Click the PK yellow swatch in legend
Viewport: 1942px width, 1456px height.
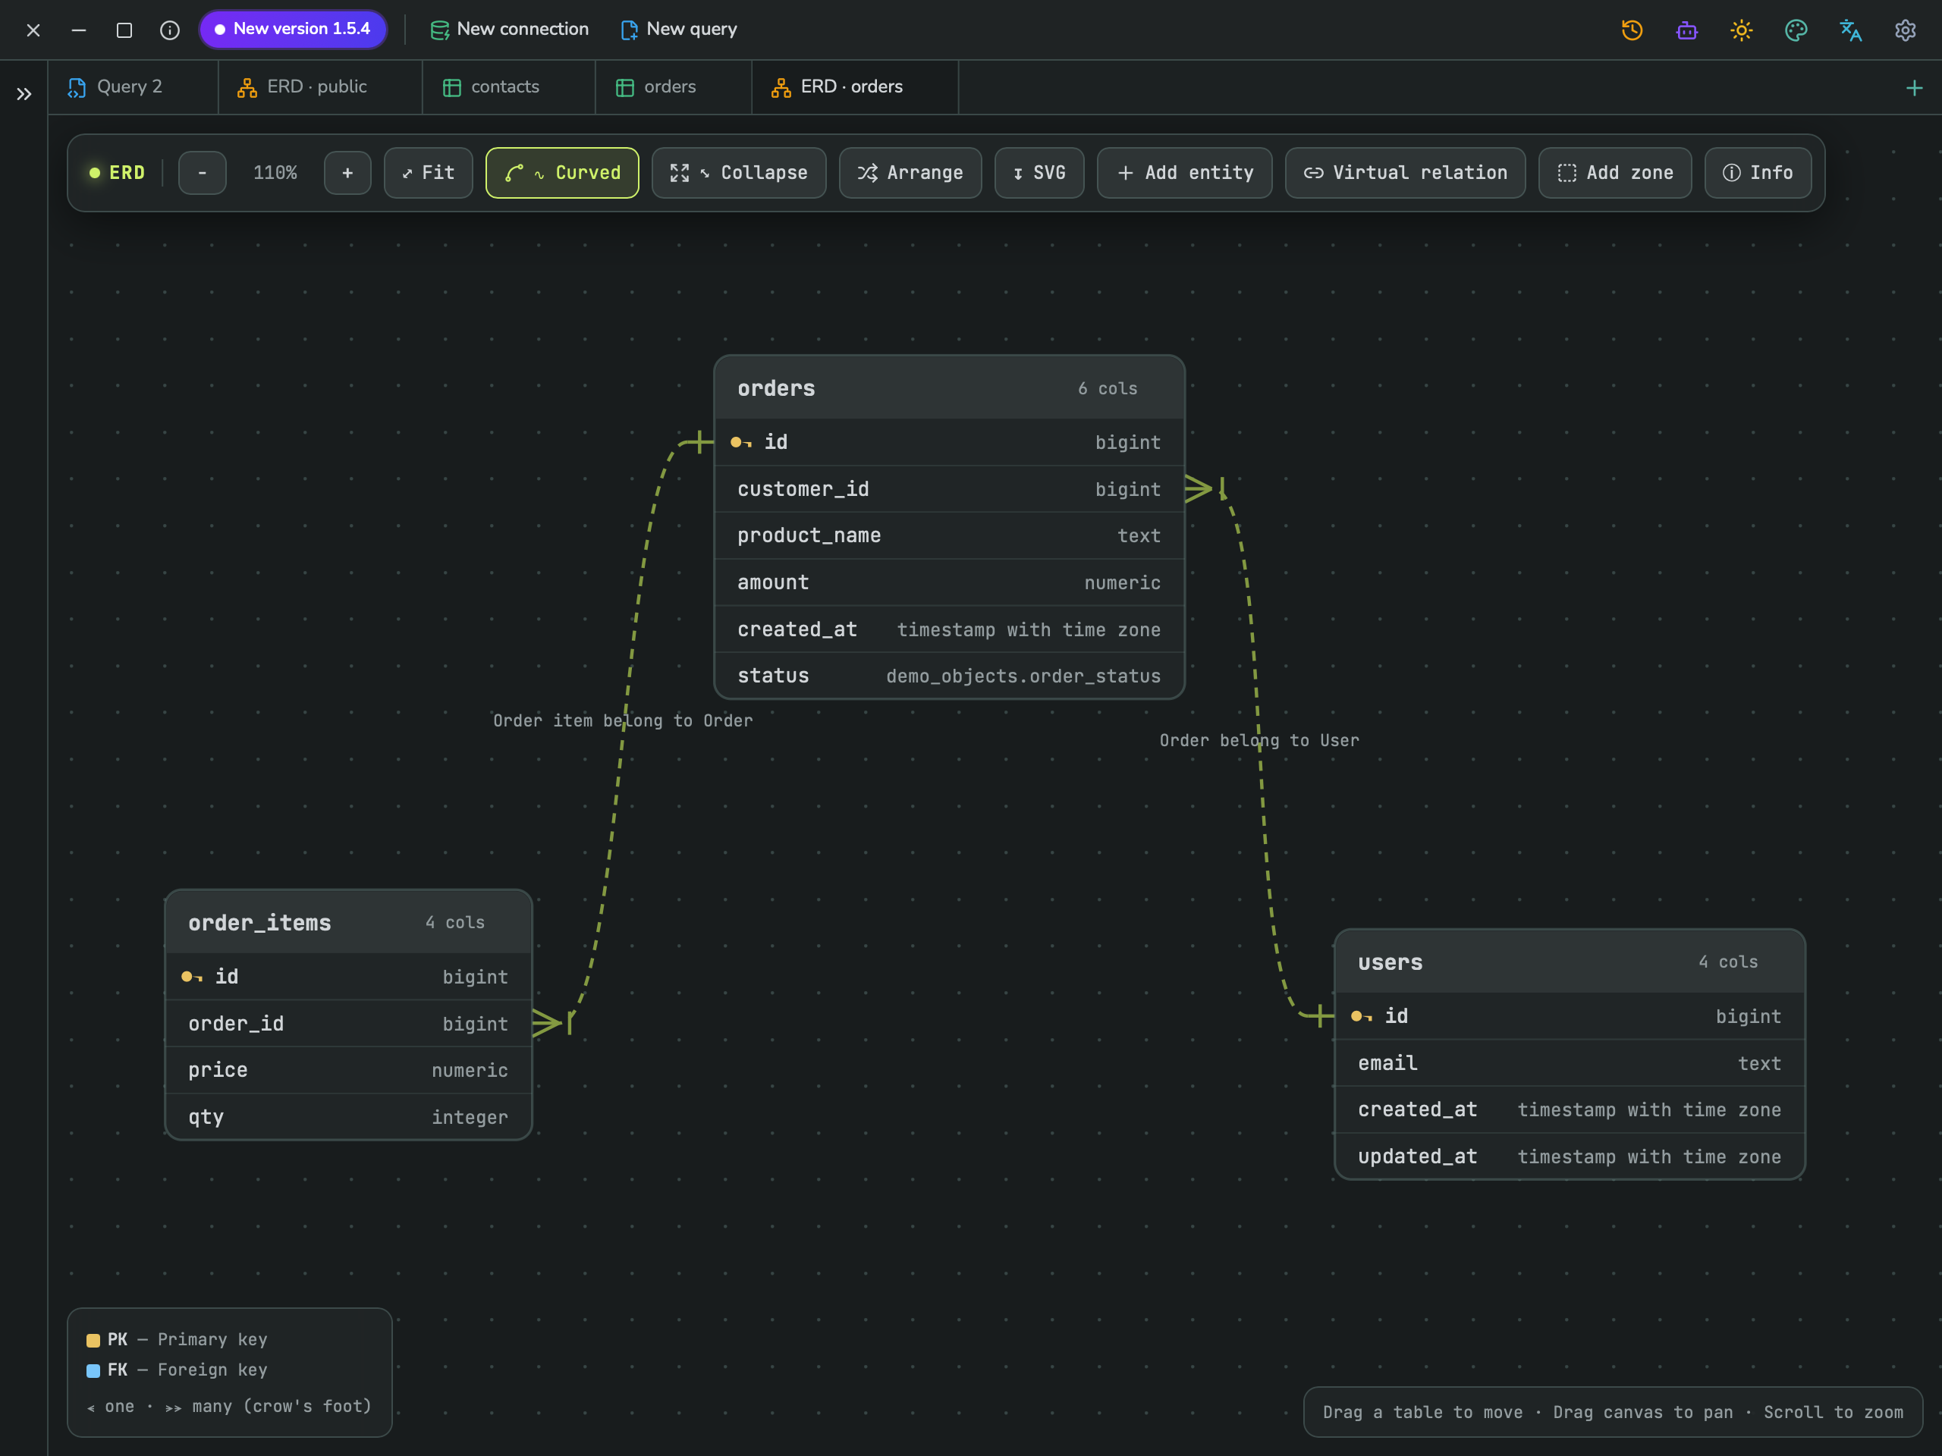click(93, 1340)
